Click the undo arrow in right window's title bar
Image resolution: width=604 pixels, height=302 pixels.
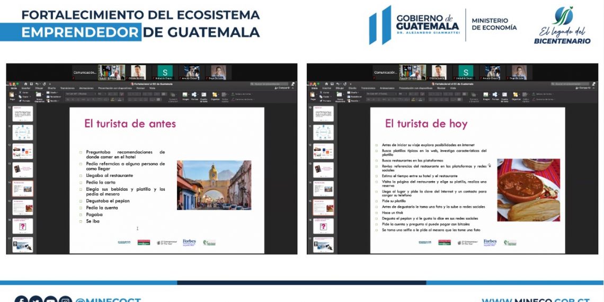[339, 84]
